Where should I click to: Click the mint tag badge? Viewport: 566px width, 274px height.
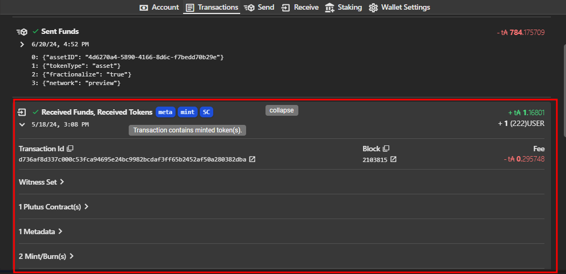187,112
